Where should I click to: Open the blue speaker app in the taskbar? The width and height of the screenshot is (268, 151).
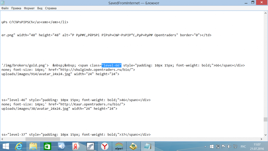click(62, 146)
